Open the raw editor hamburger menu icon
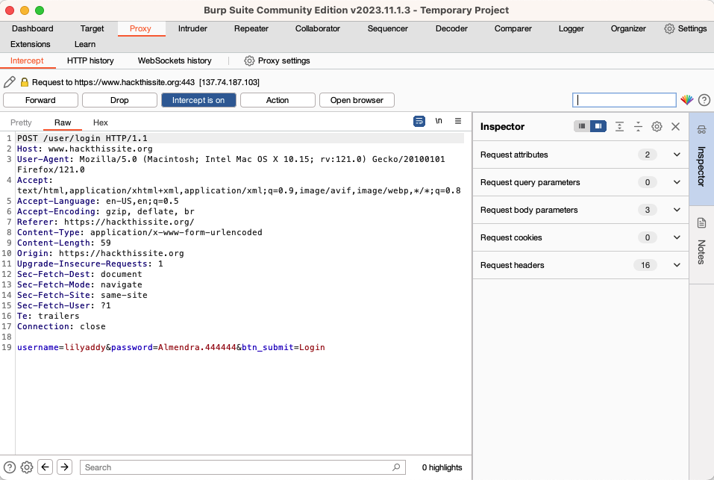 pyautogui.click(x=457, y=120)
